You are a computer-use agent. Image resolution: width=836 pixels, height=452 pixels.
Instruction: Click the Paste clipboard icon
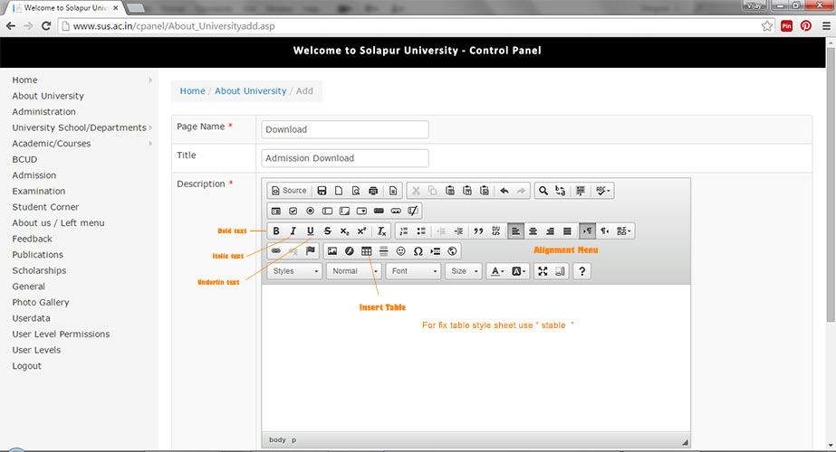pos(450,191)
